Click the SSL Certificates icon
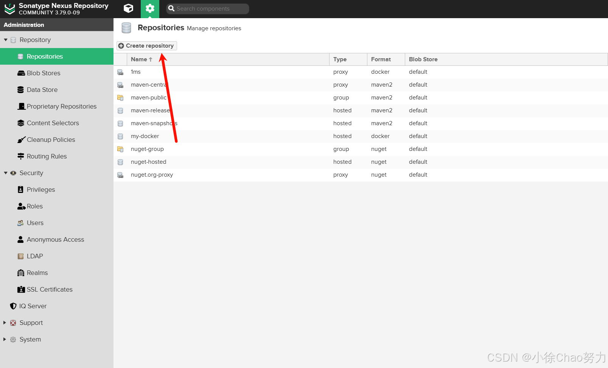Image resolution: width=608 pixels, height=368 pixels. (21, 289)
